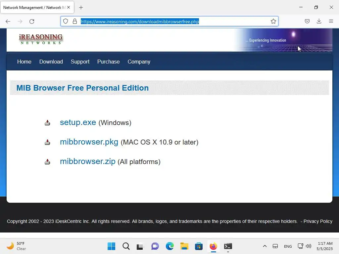Click download icon beside mibbrowser.pkg
This screenshot has height=254, width=339.
pos(47,142)
